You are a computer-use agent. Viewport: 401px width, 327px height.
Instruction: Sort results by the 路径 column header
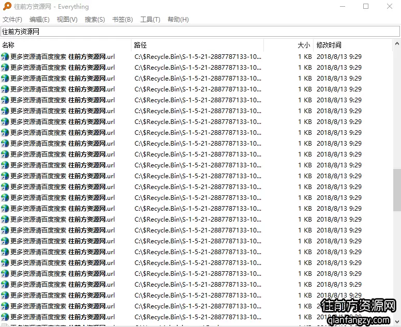(x=198, y=45)
